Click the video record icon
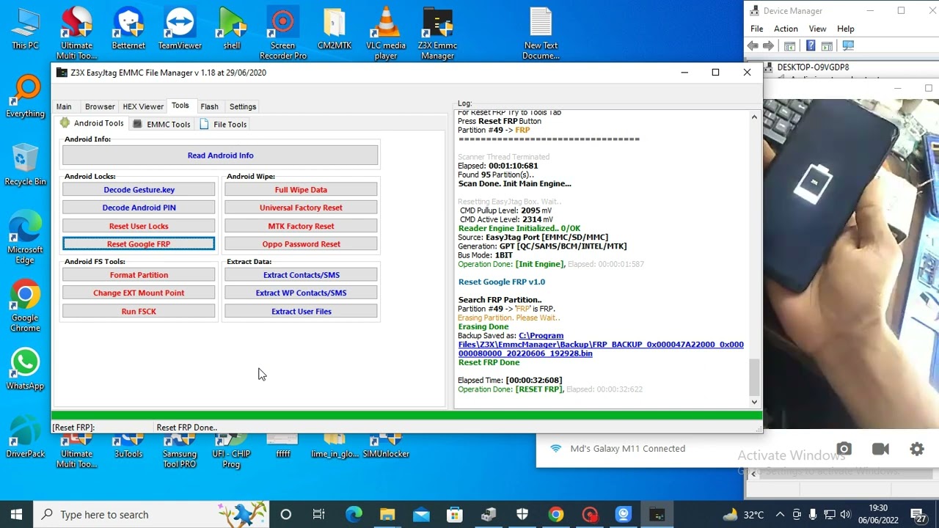939x528 pixels. tap(880, 449)
